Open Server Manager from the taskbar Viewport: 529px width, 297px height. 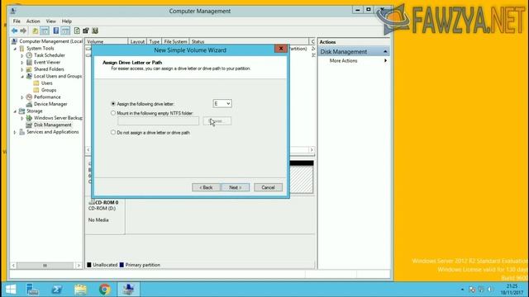(32, 290)
